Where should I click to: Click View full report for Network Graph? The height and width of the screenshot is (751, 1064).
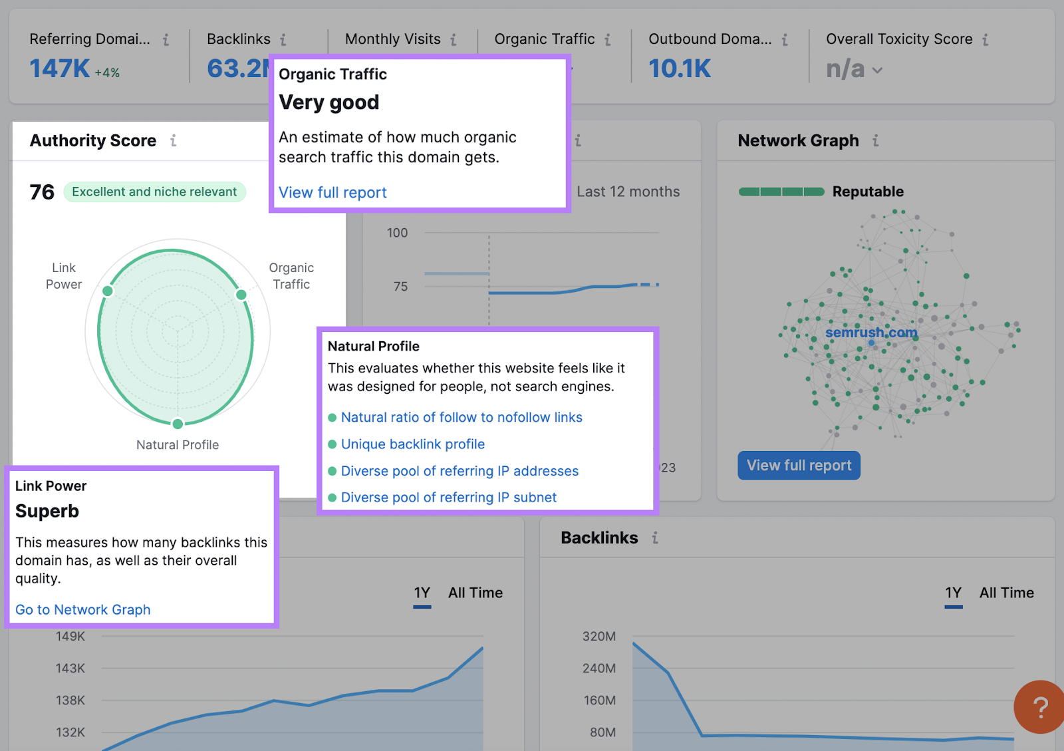click(798, 465)
